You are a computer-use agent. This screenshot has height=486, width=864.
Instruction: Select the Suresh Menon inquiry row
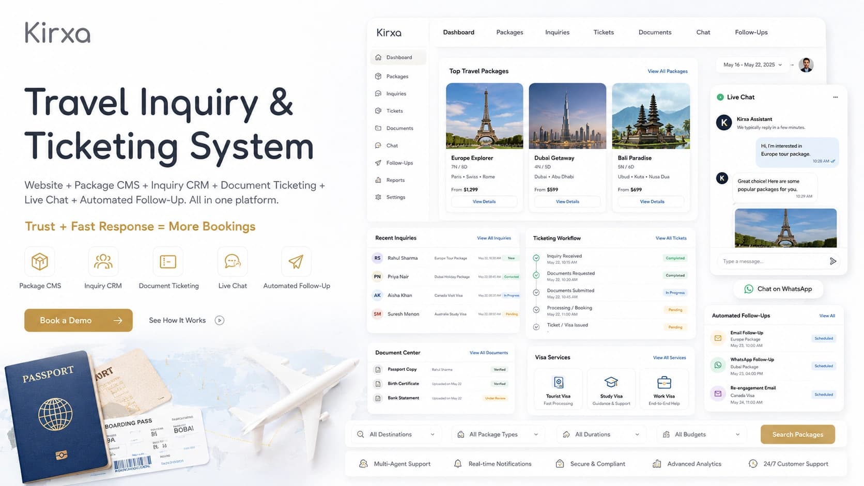(x=445, y=314)
